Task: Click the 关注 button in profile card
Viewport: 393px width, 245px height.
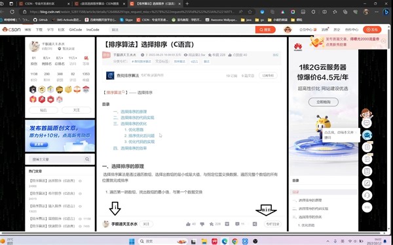Action: tap(77, 110)
